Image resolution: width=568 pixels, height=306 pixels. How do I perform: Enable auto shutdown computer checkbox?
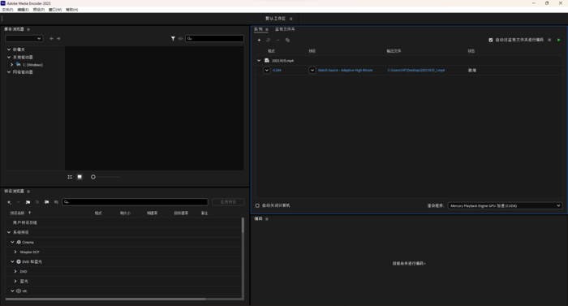click(257, 205)
